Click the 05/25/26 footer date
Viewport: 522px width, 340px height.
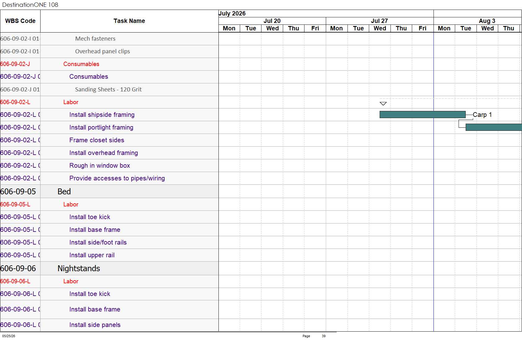tap(9, 336)
